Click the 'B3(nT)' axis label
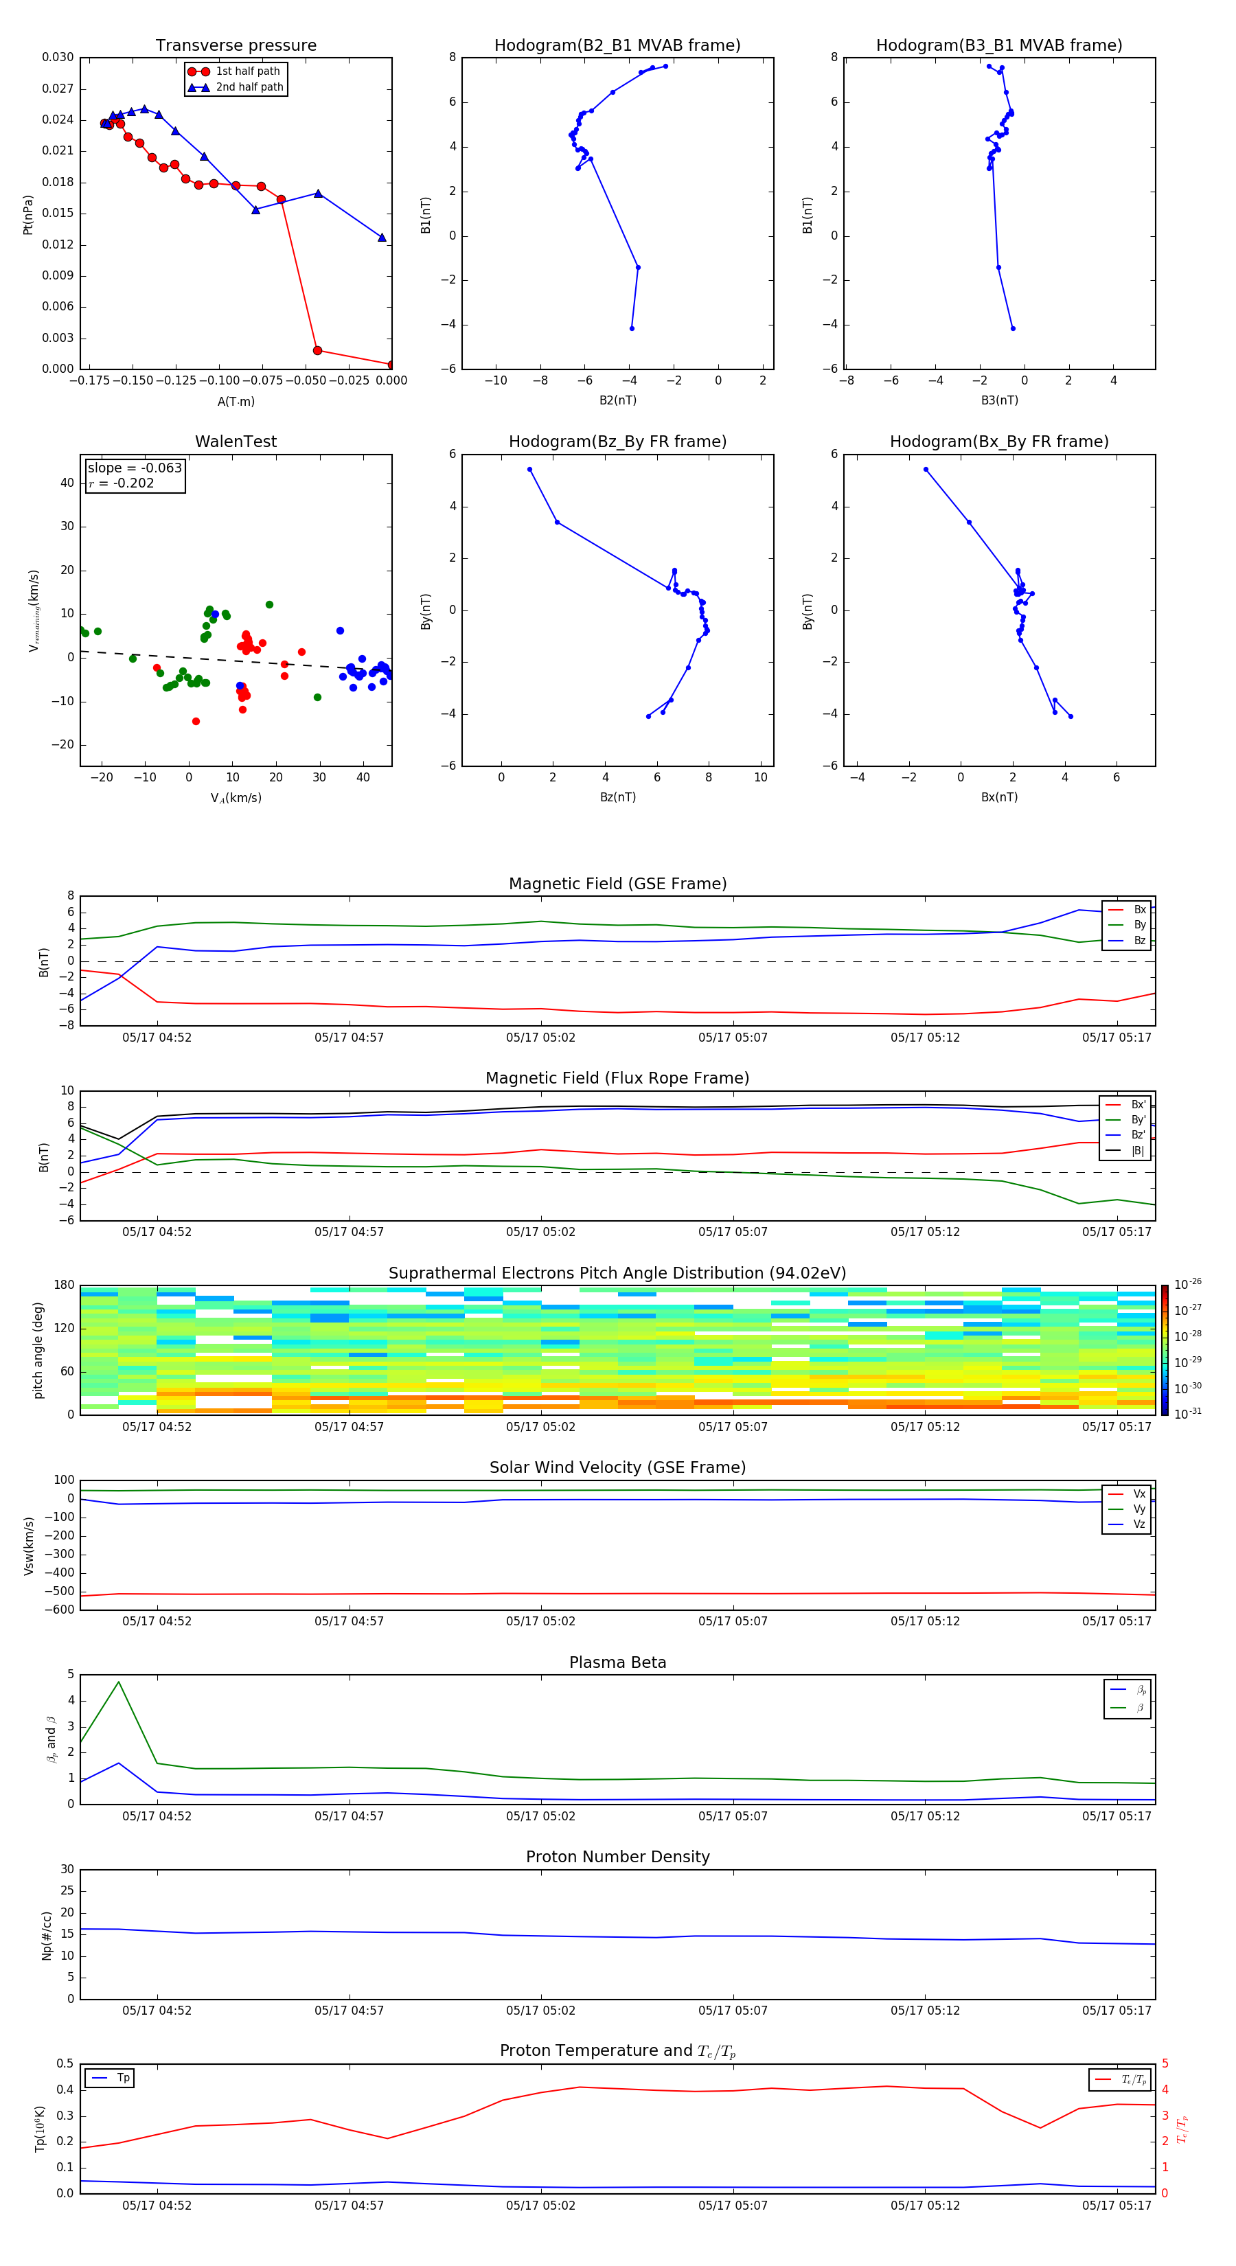 999,400
